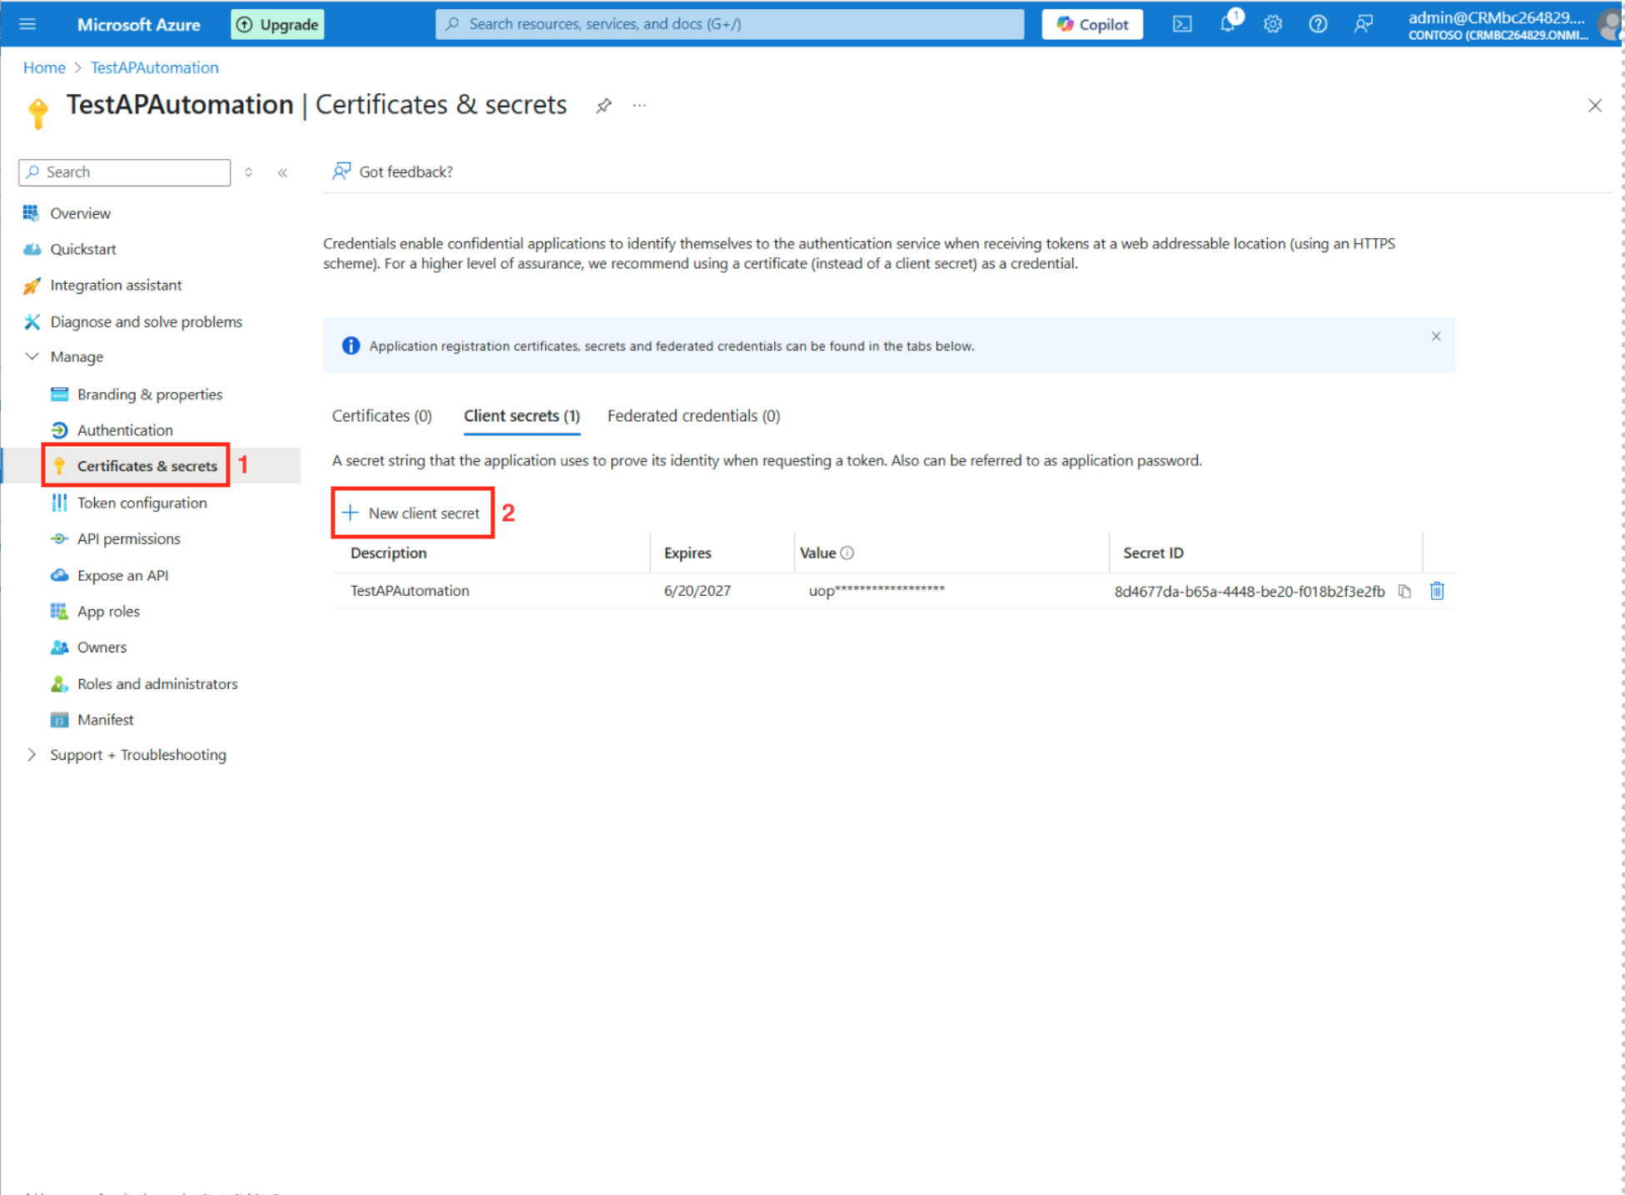The width and height of the screenshot is (1625, 1195).
Task: Open the Azure portal hamburger menu
Action: pos(27,24)
